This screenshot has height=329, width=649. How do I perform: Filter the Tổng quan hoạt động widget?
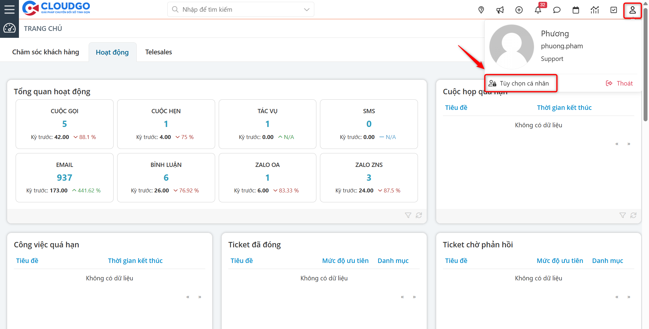coord(408,215)
